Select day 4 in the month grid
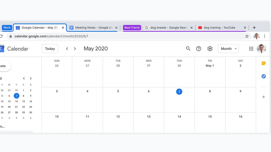 click(88, 91)
